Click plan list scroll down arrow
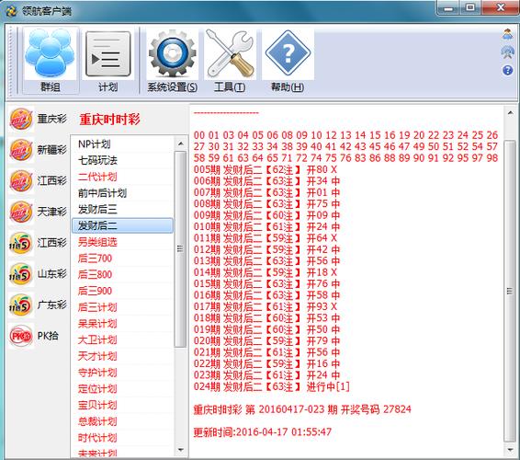The image size is (520, 460). [181, 450]
